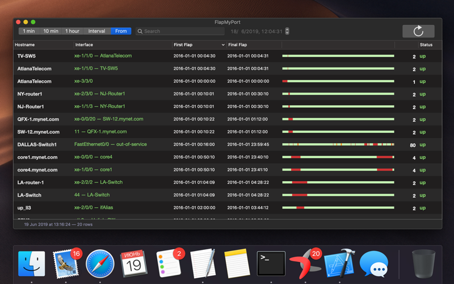
Task: Launch Terminal from the dock
Action: pos(271,264)
